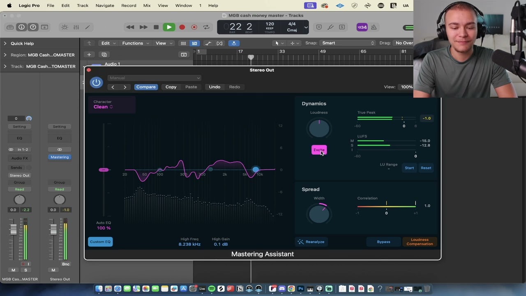The height and width of the screenshot is (296, 526).
Task: Click the Loudness knob
Action: [319, 129]
